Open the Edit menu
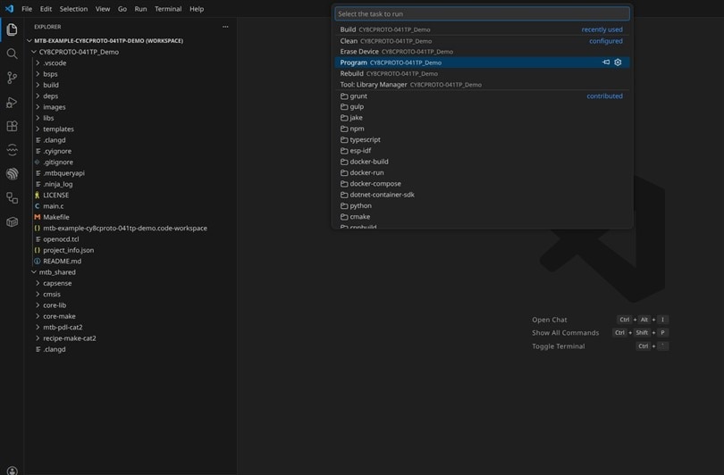The width and height of the screenshot is (724, 475). click(x=46, y=9)
